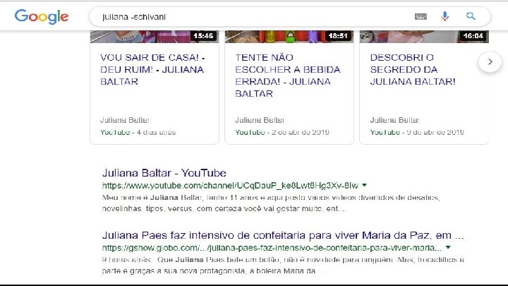Open 'Juliana Baltar - YouTube' result

tap(164, 173)
